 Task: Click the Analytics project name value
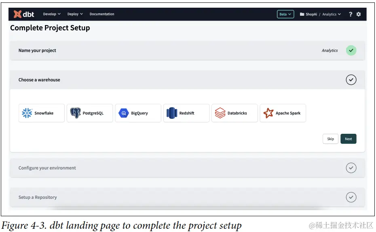pos(330,51)
